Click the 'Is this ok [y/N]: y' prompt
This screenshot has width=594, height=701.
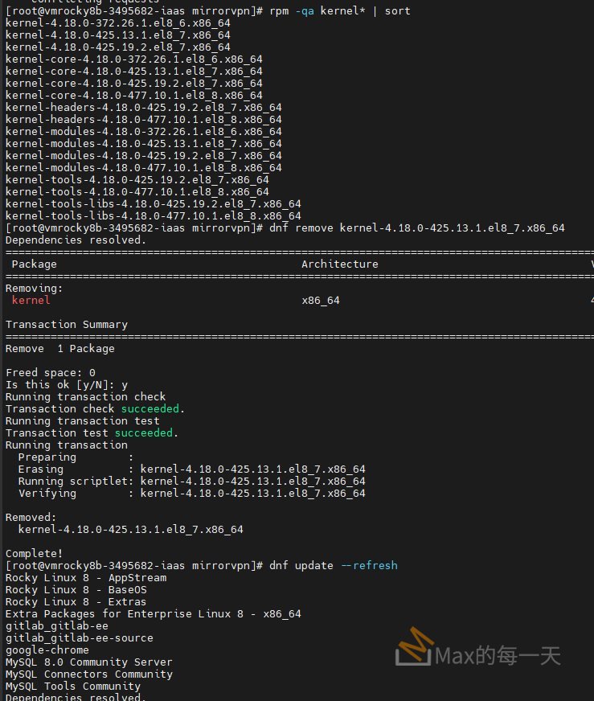tap(66, 385)
